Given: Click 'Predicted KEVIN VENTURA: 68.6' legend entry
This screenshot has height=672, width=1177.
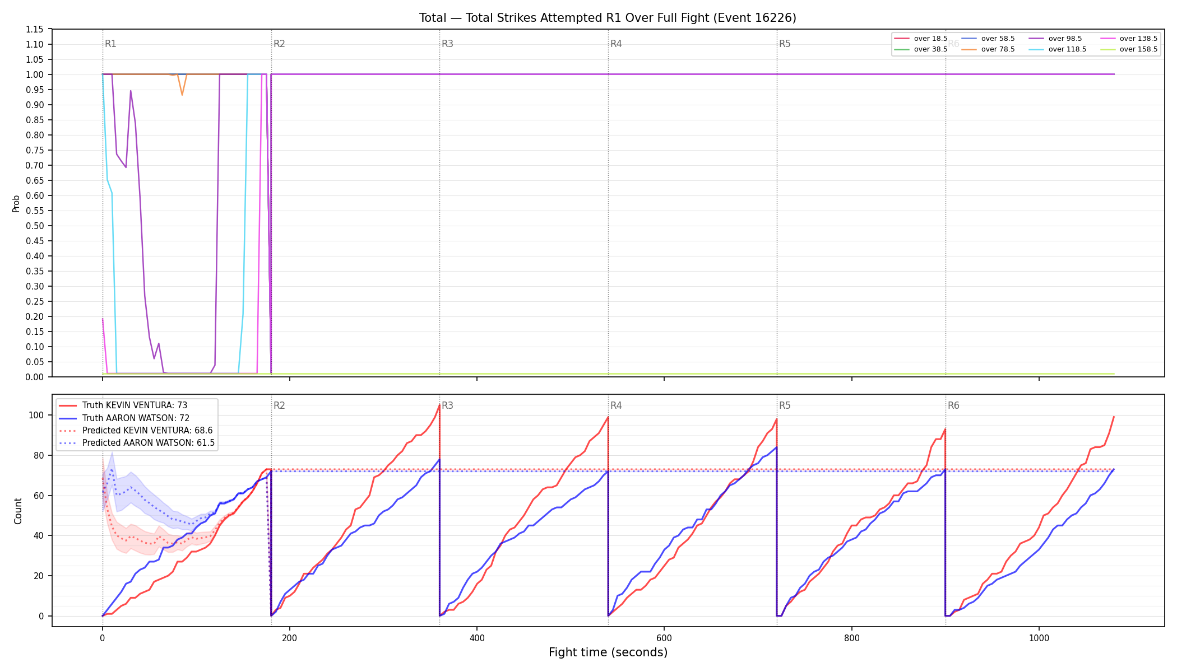Looking at the screenshot, I should pos(136,431).
